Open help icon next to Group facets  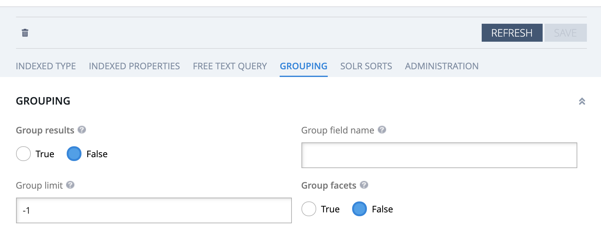[x=364, y=185]
